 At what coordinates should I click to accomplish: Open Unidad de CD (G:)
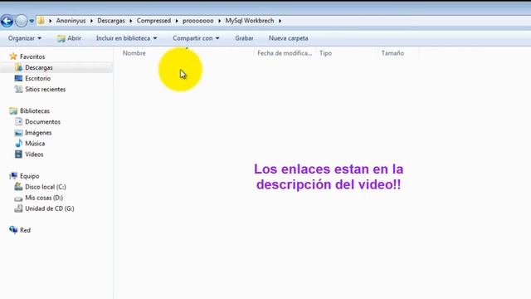(x=50, y=208)
